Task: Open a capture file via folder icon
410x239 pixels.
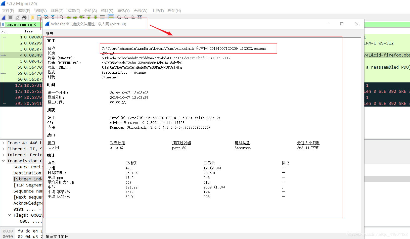Action: tap(32, 18)
